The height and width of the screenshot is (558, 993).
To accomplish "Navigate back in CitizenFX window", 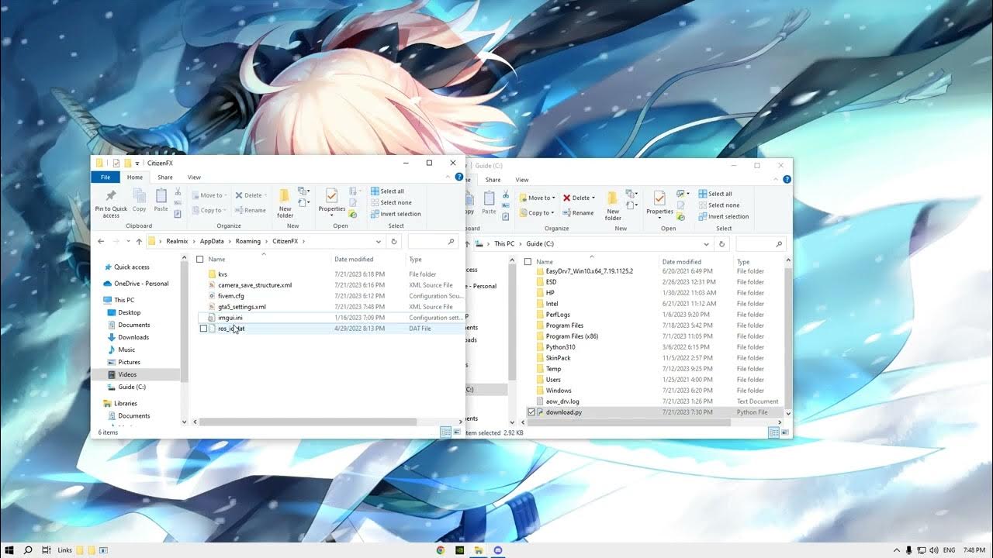I will [101, 241].
